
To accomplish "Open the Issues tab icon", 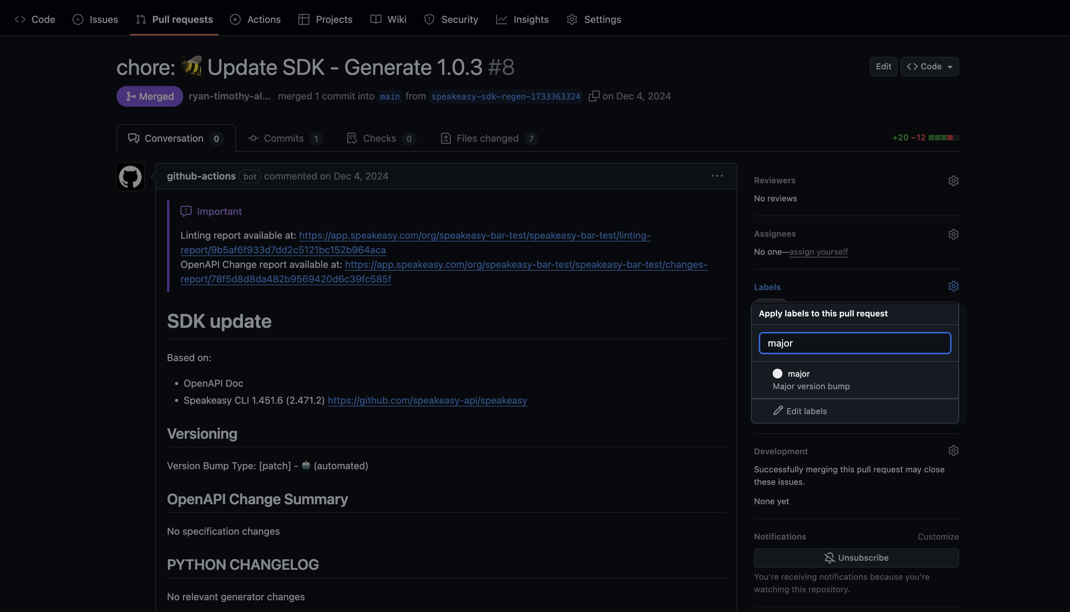I will point(78,19).
